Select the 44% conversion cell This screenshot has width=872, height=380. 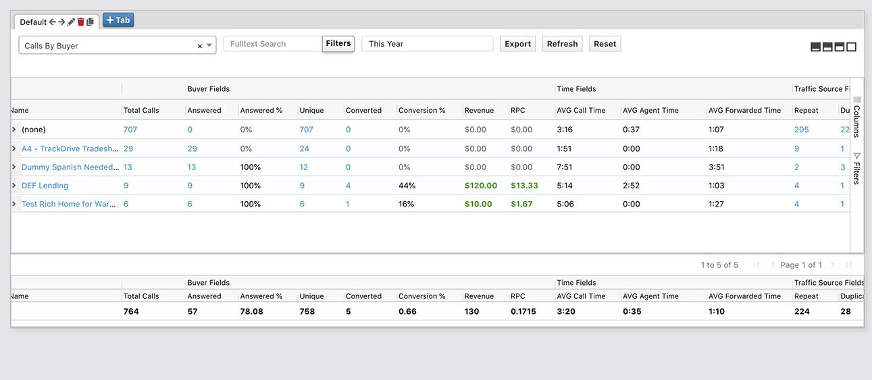[x=407, y=186]
